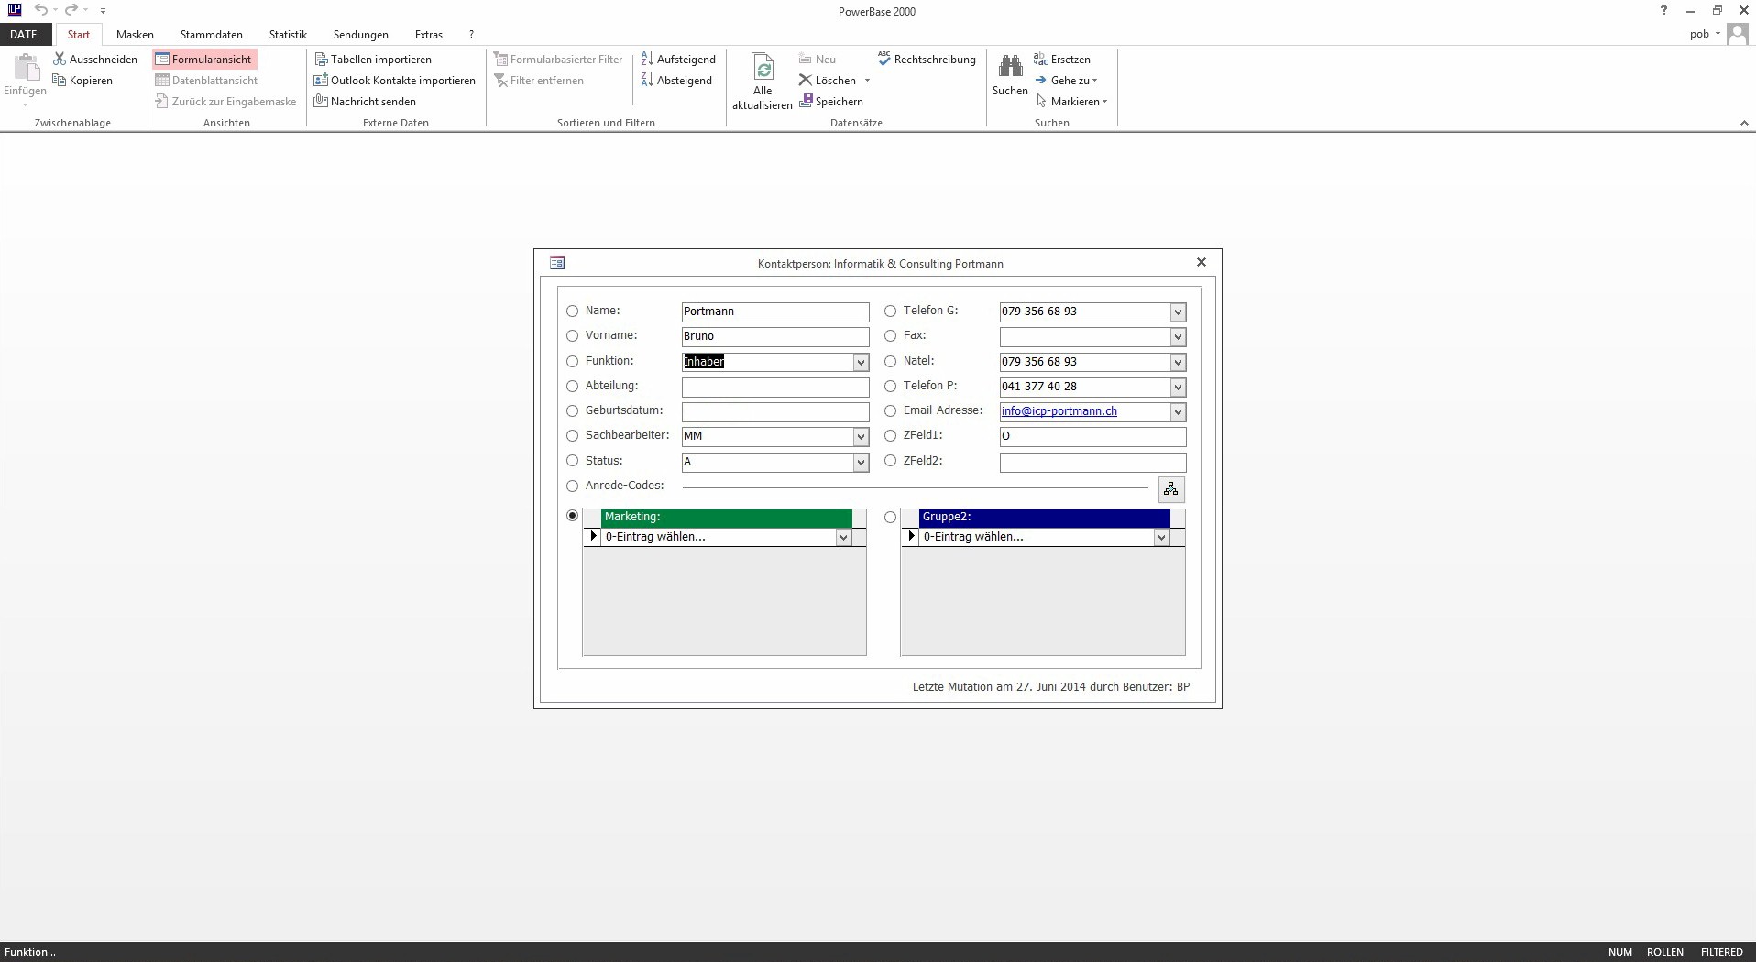Click the Vorname field with Bruno
Image resolution: width=1756 pixels, height=962 pixels.
click(x=775, y=337)
